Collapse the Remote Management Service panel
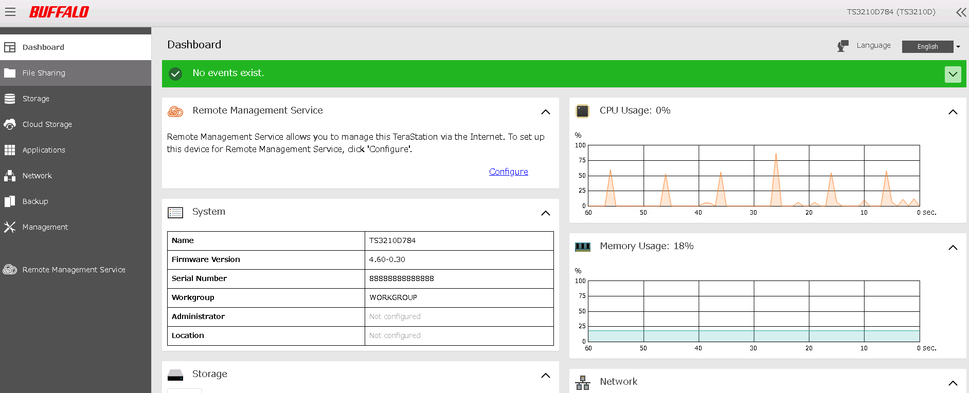Viewport: 969px width, 393px height. pos(546,112)
